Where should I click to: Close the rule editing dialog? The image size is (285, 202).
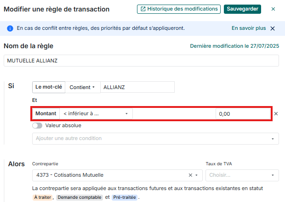click(x=274, y=9)
